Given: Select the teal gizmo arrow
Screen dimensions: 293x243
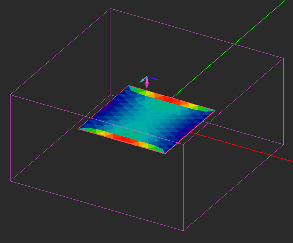Looking at the screenshot, I should pyautogui.click(x=143, y=80).
